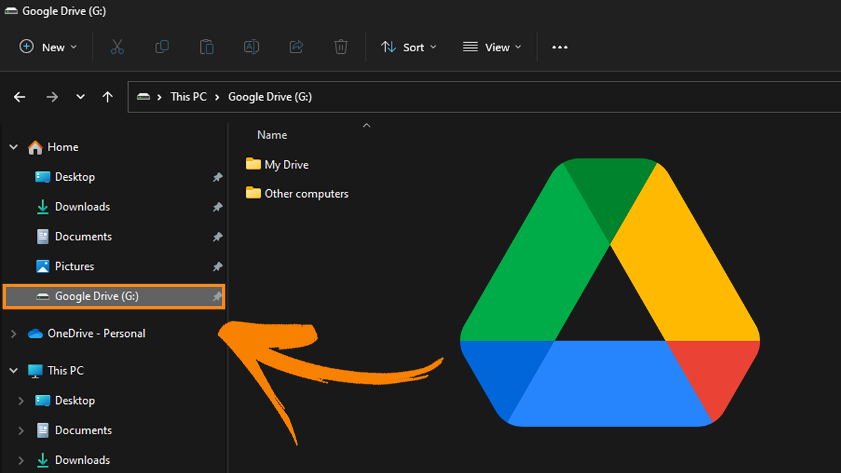Click the Paste clipboard icon
The image size is (841, 473).
tap(206, 47)
